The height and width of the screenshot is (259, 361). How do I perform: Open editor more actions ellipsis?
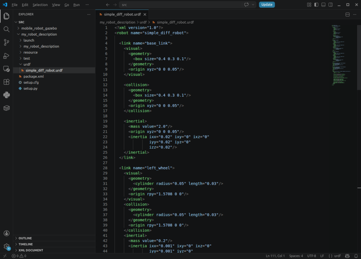click(355, 14)
